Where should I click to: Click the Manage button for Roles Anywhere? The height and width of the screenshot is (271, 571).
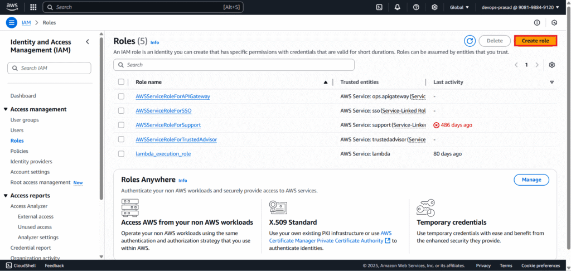pyautogui.click(x=531, y=180)
